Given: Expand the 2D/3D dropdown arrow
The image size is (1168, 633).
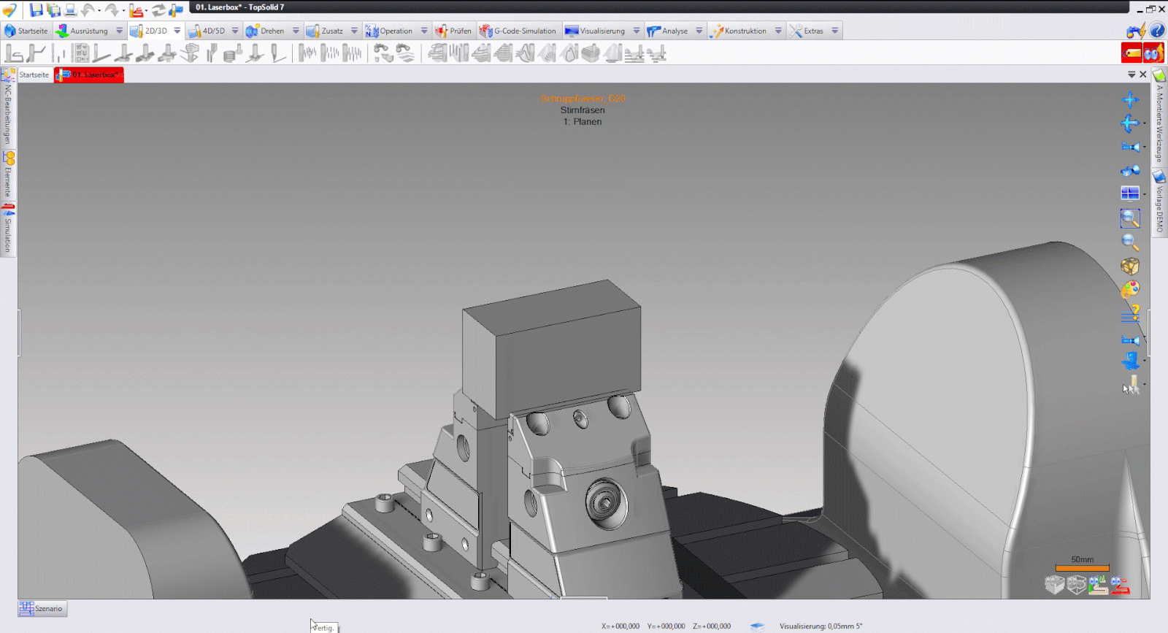Looking at the screenshot, I should (x=177, y=31).
